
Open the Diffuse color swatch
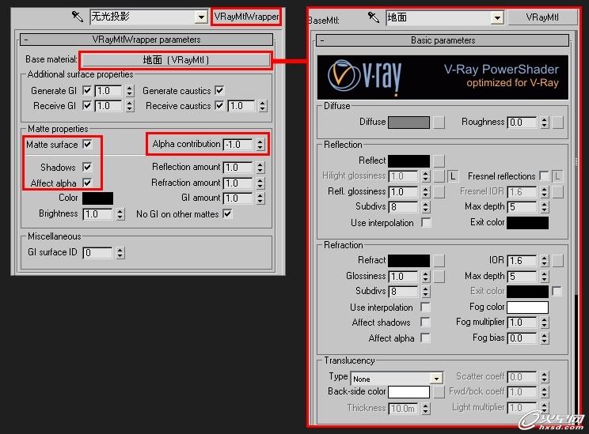(x=408, y=123)
